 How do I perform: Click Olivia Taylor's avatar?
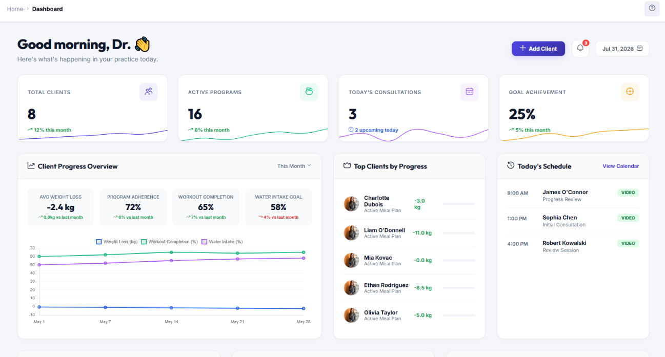(351, 315)
